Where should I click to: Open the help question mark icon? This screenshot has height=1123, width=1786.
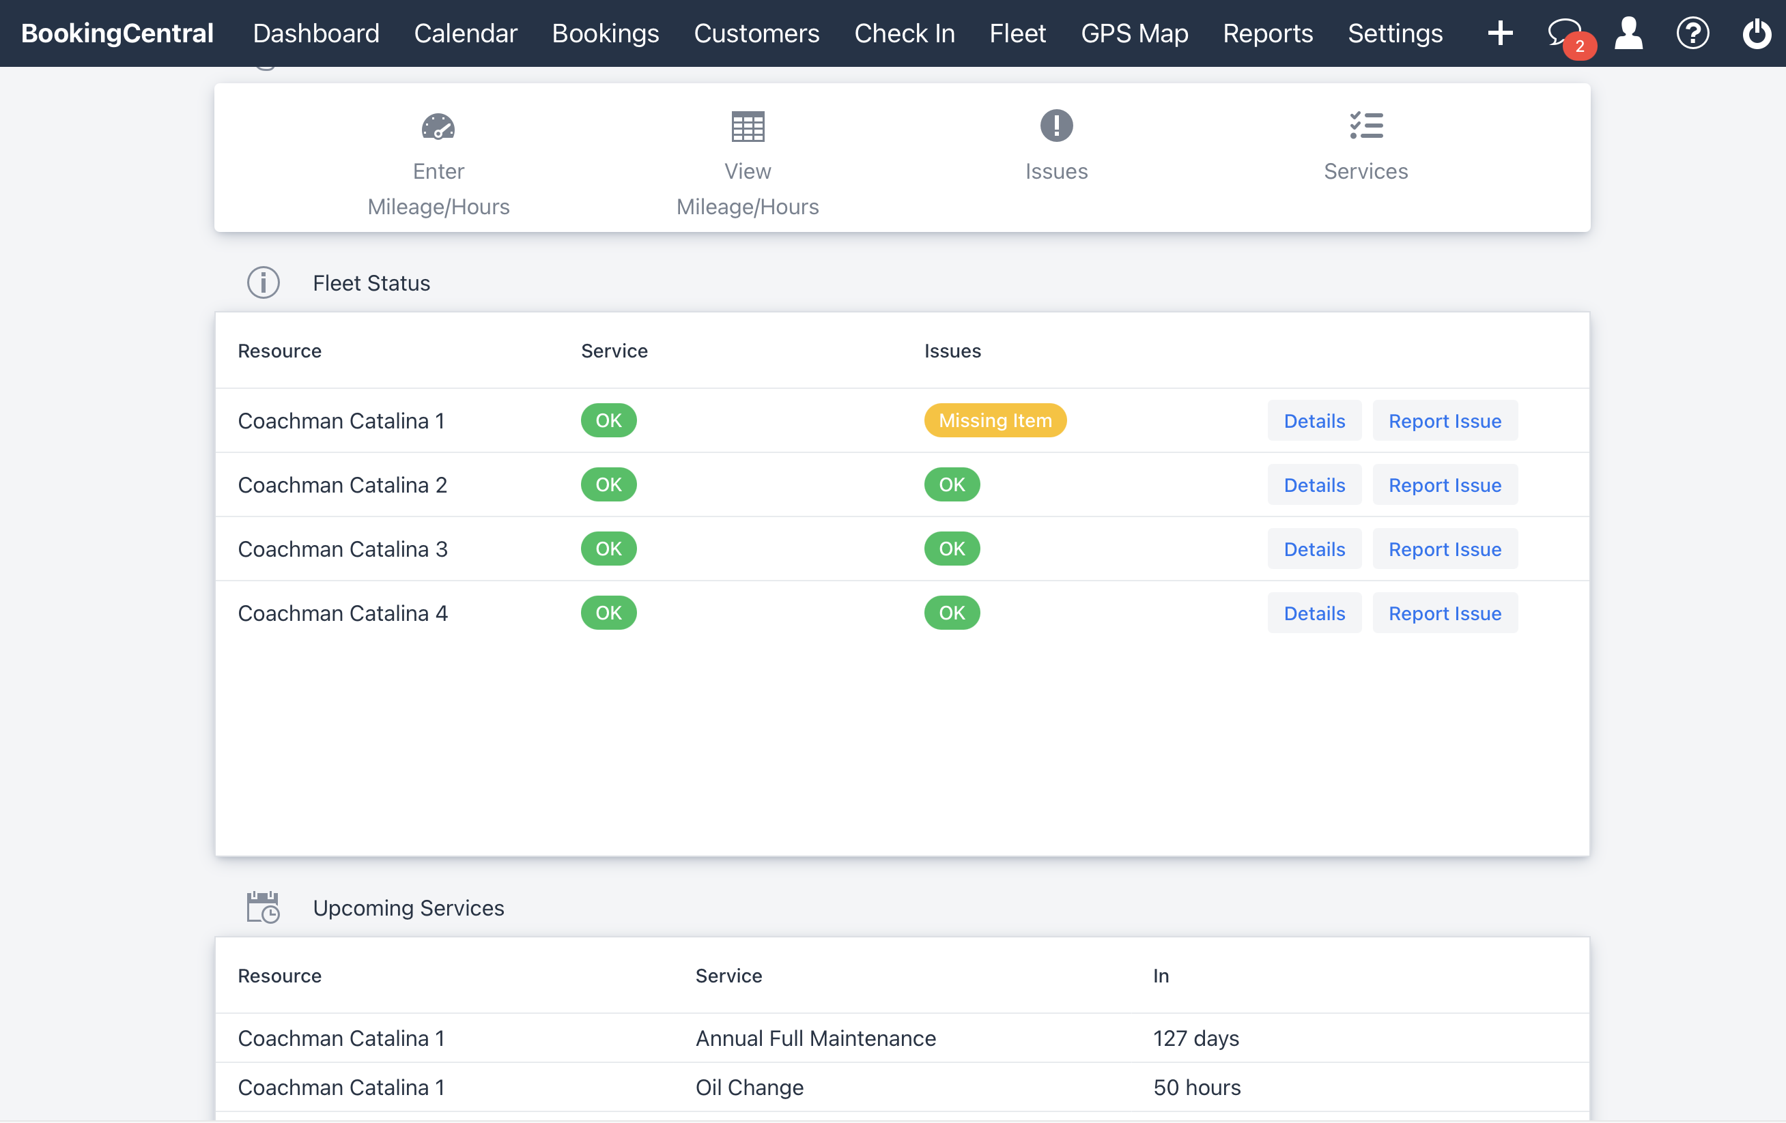1692,33
